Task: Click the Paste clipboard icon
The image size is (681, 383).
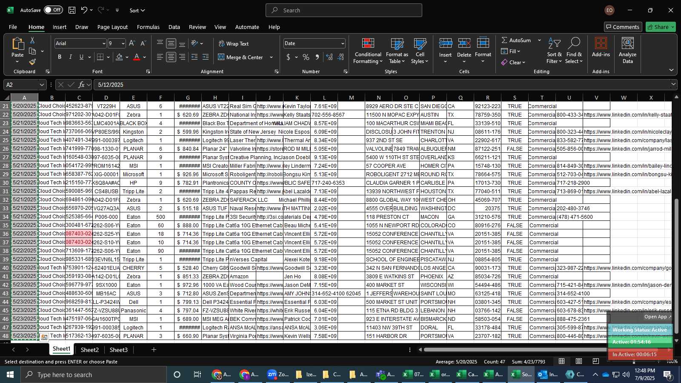Action: click(17, 44)
